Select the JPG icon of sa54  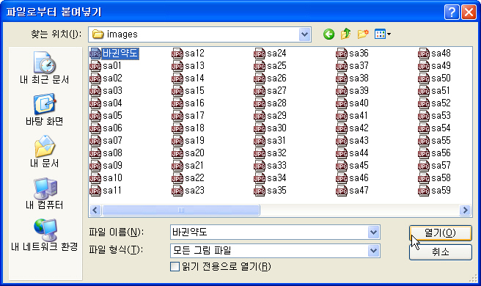pyautogui.click(x=424, y=128)
